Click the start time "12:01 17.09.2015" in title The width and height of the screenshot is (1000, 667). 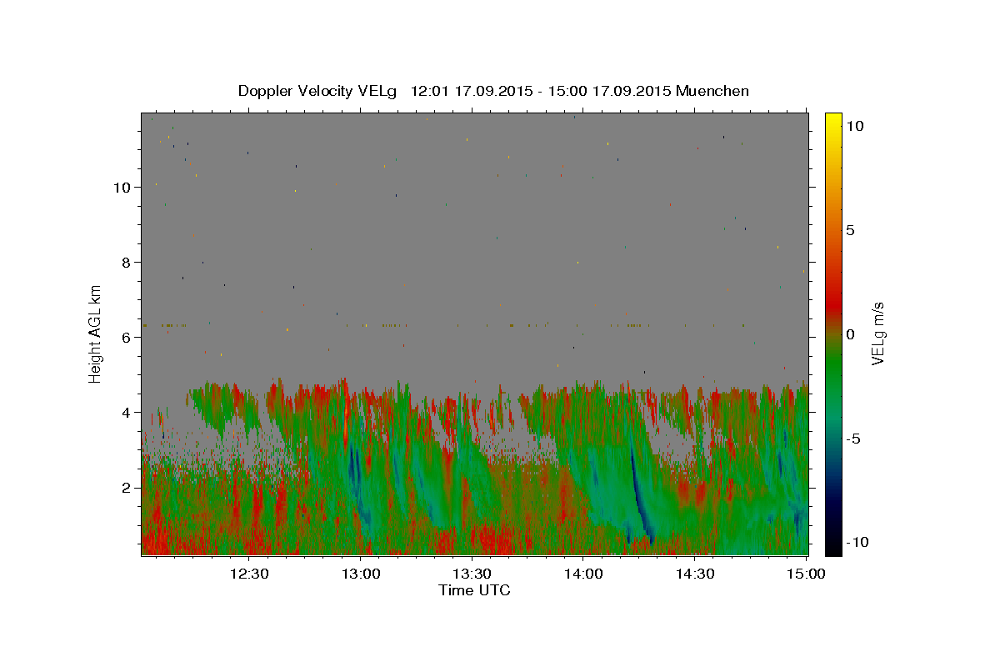[472, 91]
